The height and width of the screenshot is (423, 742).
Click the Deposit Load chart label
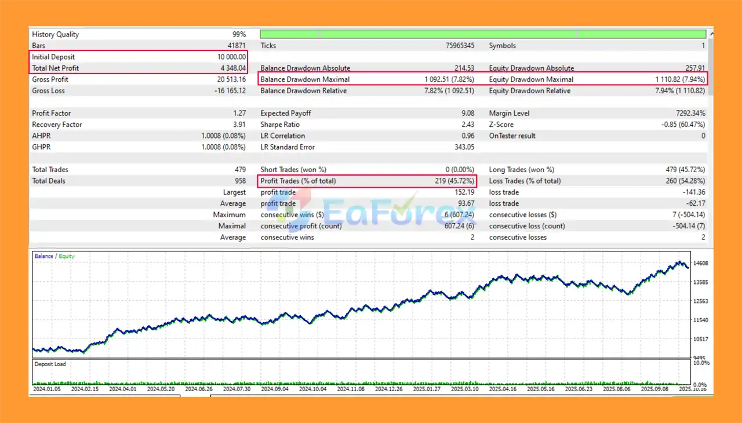(51, 364)
